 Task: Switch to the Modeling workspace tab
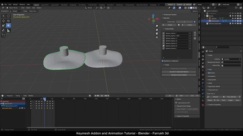[64, 5]
